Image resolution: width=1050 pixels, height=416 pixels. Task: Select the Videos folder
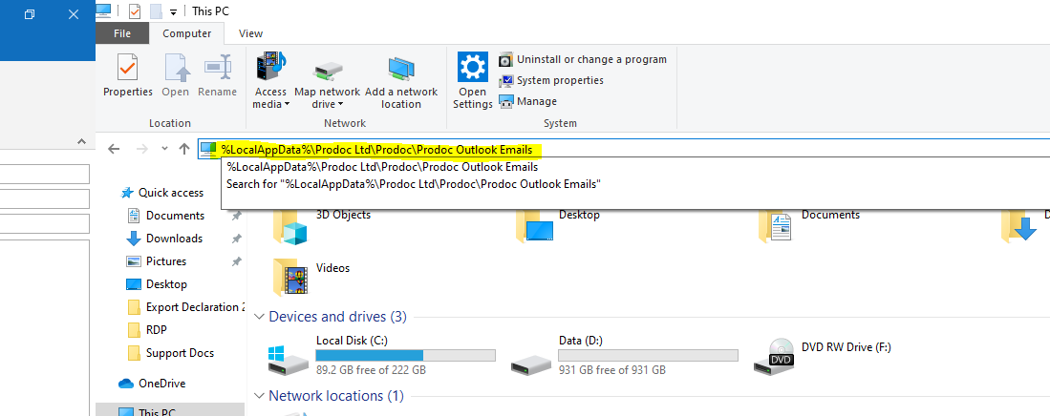(311, 276)
